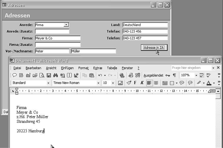
Task: Expand more standard toolbar options chevron
Action: [219, 75]
